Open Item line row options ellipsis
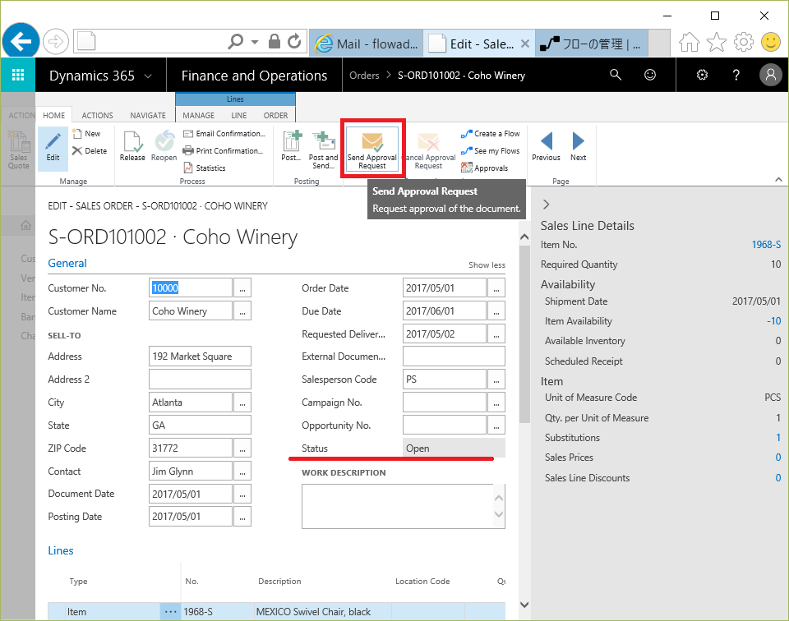Image resolution: width=789 pixels, height=621 pixels. click(171, 612)
